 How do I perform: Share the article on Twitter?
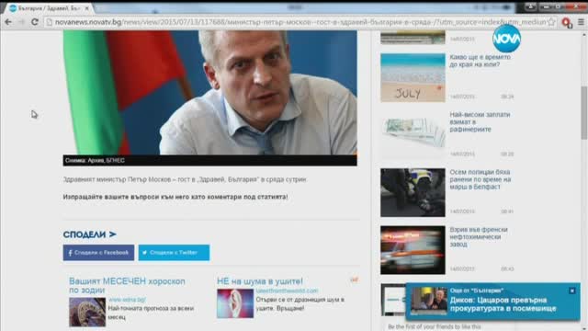(x=174, y=253)
